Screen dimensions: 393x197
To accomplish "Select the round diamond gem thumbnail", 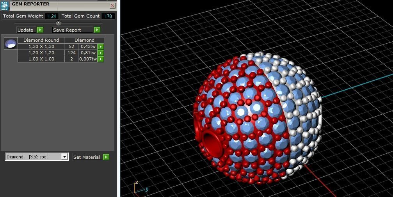I will click(11, 43).
